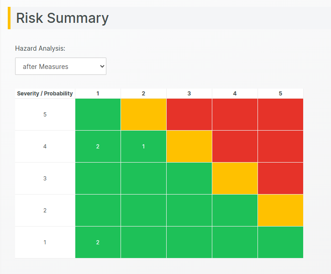
Task: Click red cell at severity 5, probability 3
Action: pos(189,115)
